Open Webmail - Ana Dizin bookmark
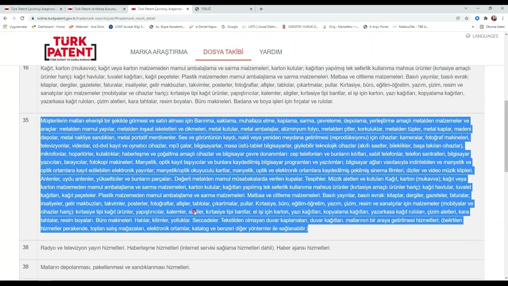 (x=87, y=27)
